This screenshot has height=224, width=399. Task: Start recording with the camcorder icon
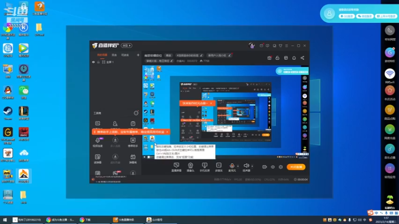[x=264, y=167]
